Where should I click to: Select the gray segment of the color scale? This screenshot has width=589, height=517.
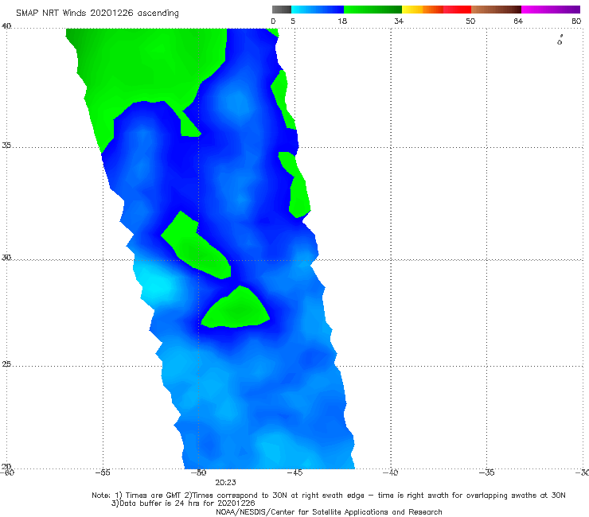pyautogui.click(x=282, y=10)
